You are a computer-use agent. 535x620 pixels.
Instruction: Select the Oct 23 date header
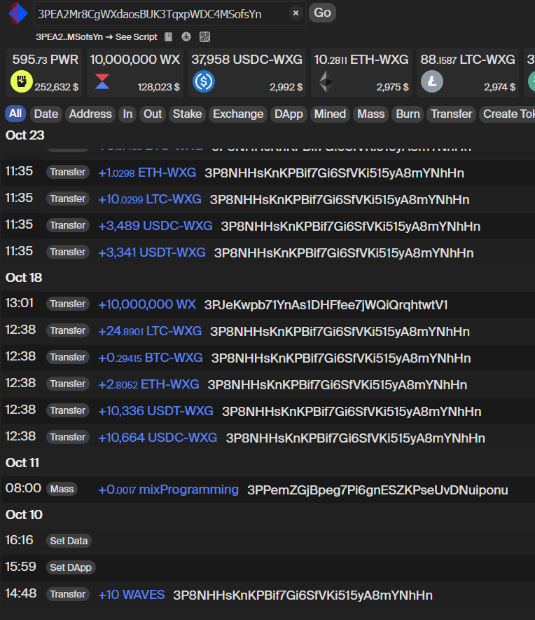pos(25,135)
